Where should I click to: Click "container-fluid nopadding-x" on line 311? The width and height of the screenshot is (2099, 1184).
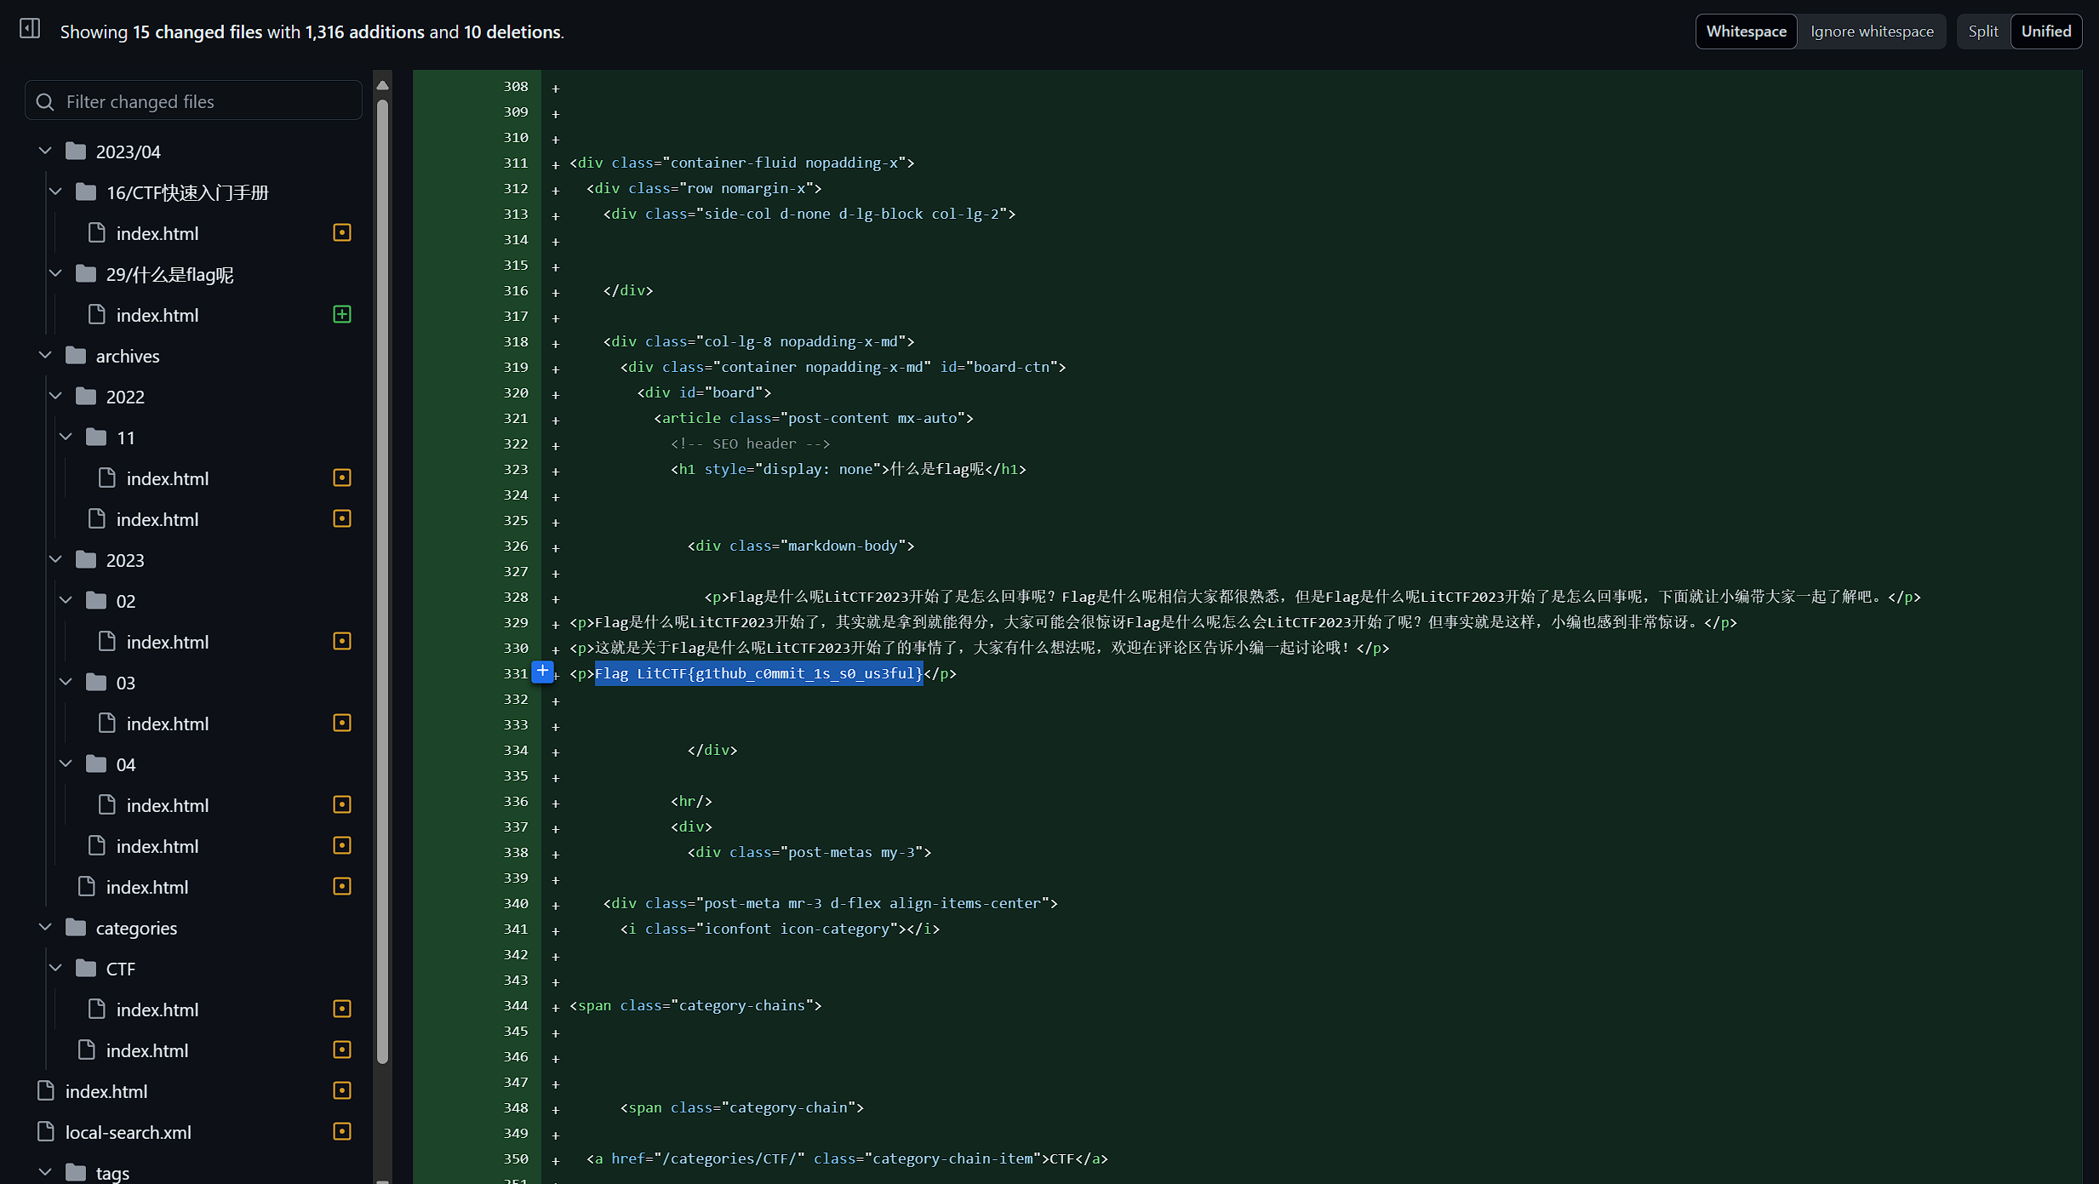784,163
